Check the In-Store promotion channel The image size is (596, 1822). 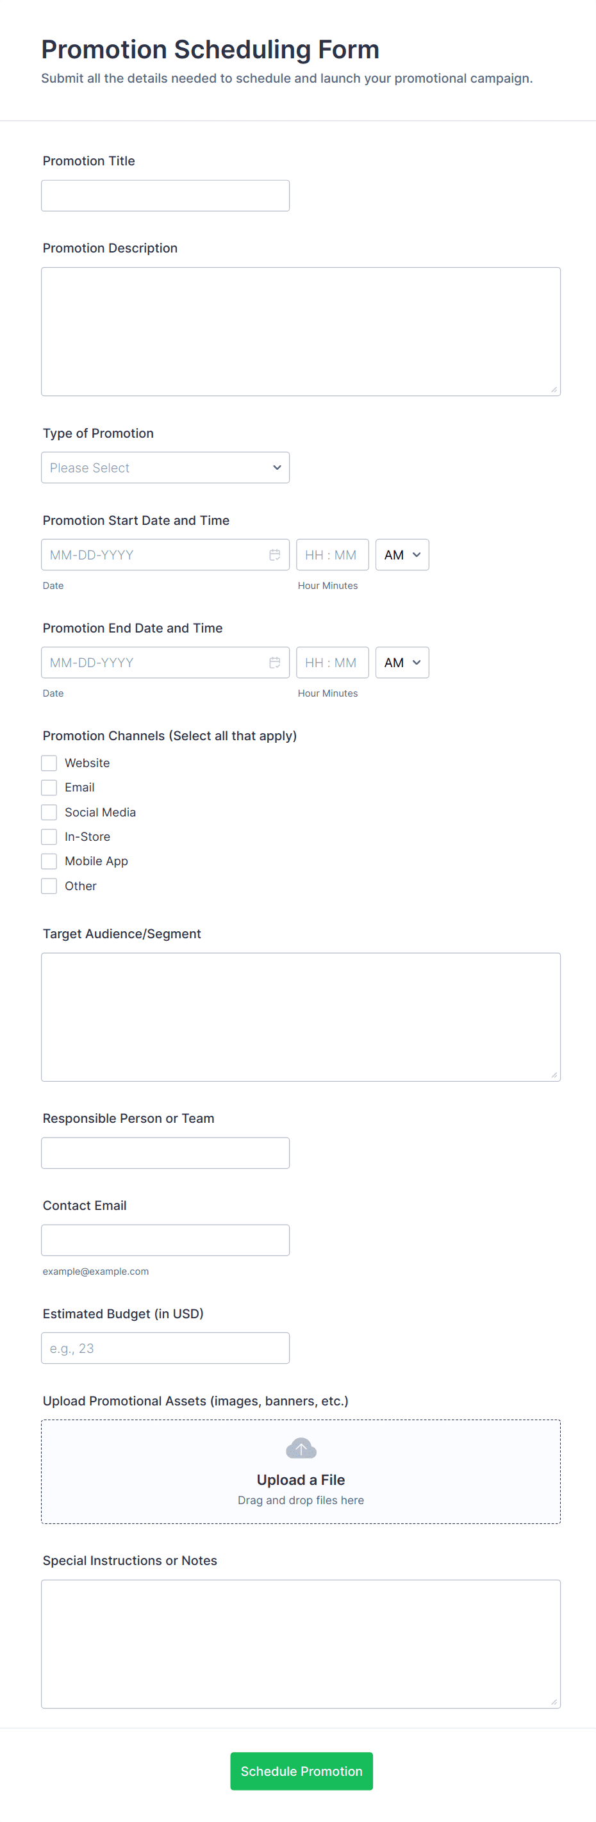(x=49, y=836)
